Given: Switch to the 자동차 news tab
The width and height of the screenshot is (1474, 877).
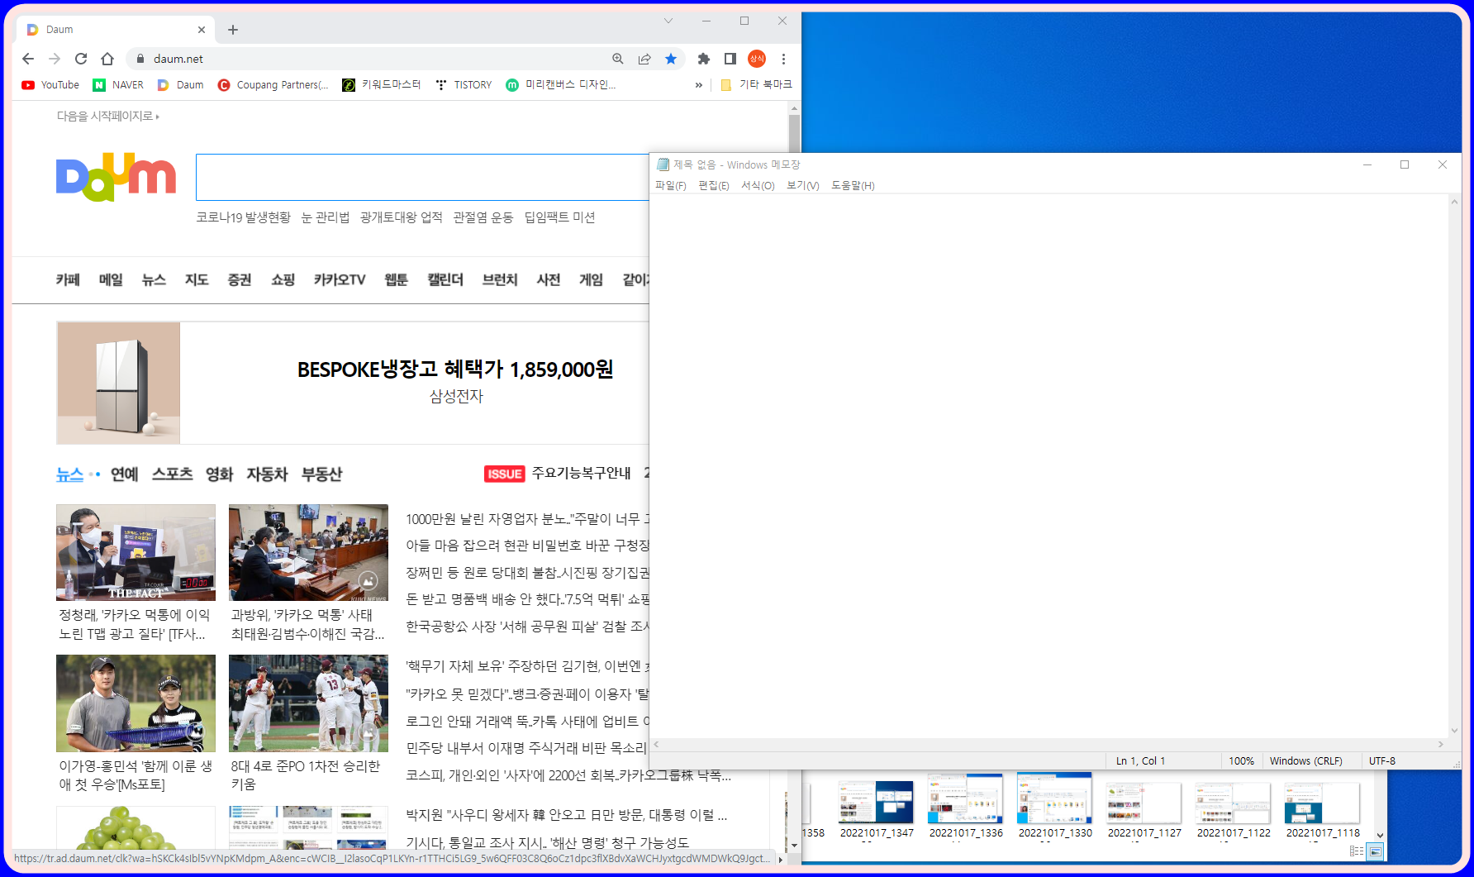Looking at the screenshot, I should pyautogui.click(x=267, y=474).
